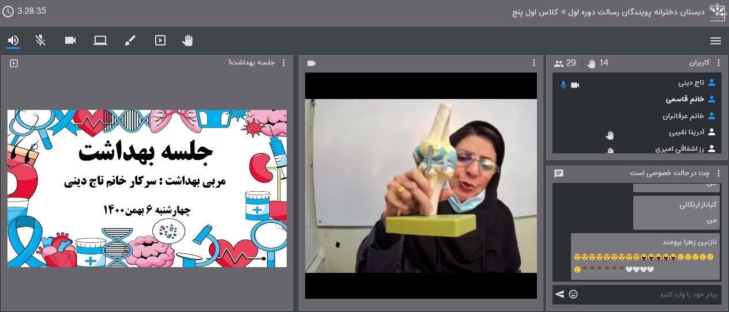
Task: Click the raised hands count icon
Action: pos(591,63)
